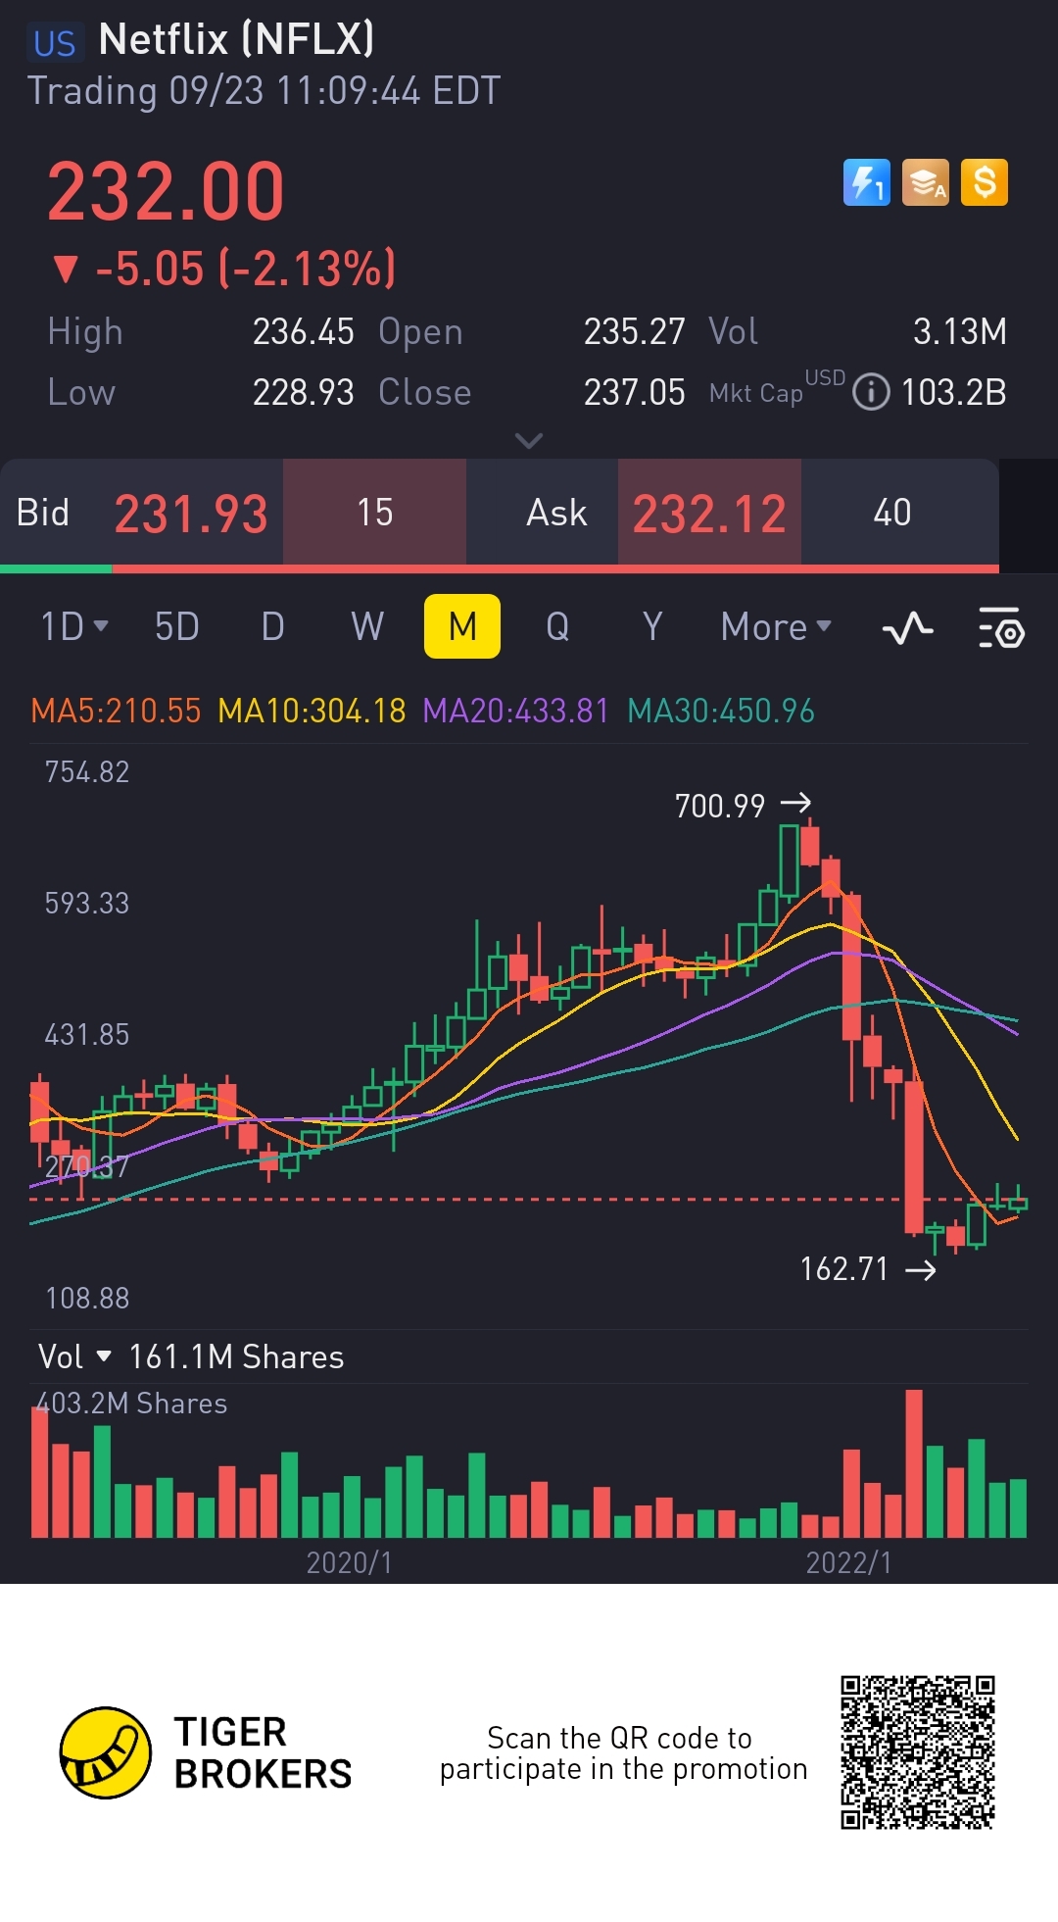Switch to the 5D chart tab
This screenshot has height=1922, width=1058.
[177, 626]
